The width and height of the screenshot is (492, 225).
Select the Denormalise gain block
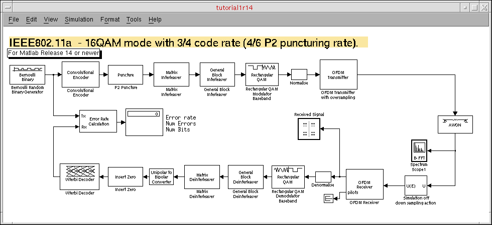[323, 176]
